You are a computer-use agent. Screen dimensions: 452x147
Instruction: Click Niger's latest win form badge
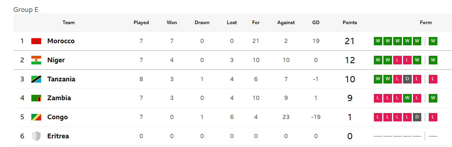click(x=433, y=60)
